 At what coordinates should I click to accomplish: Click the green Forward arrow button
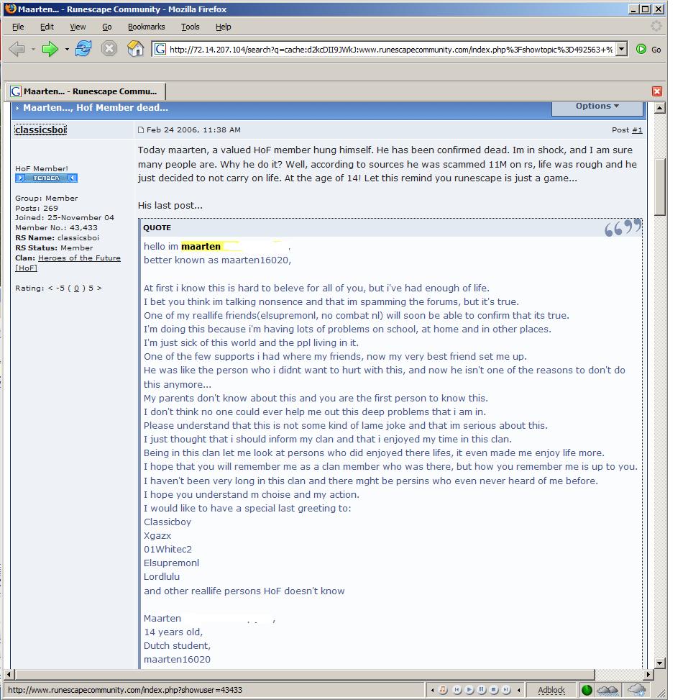50,49
